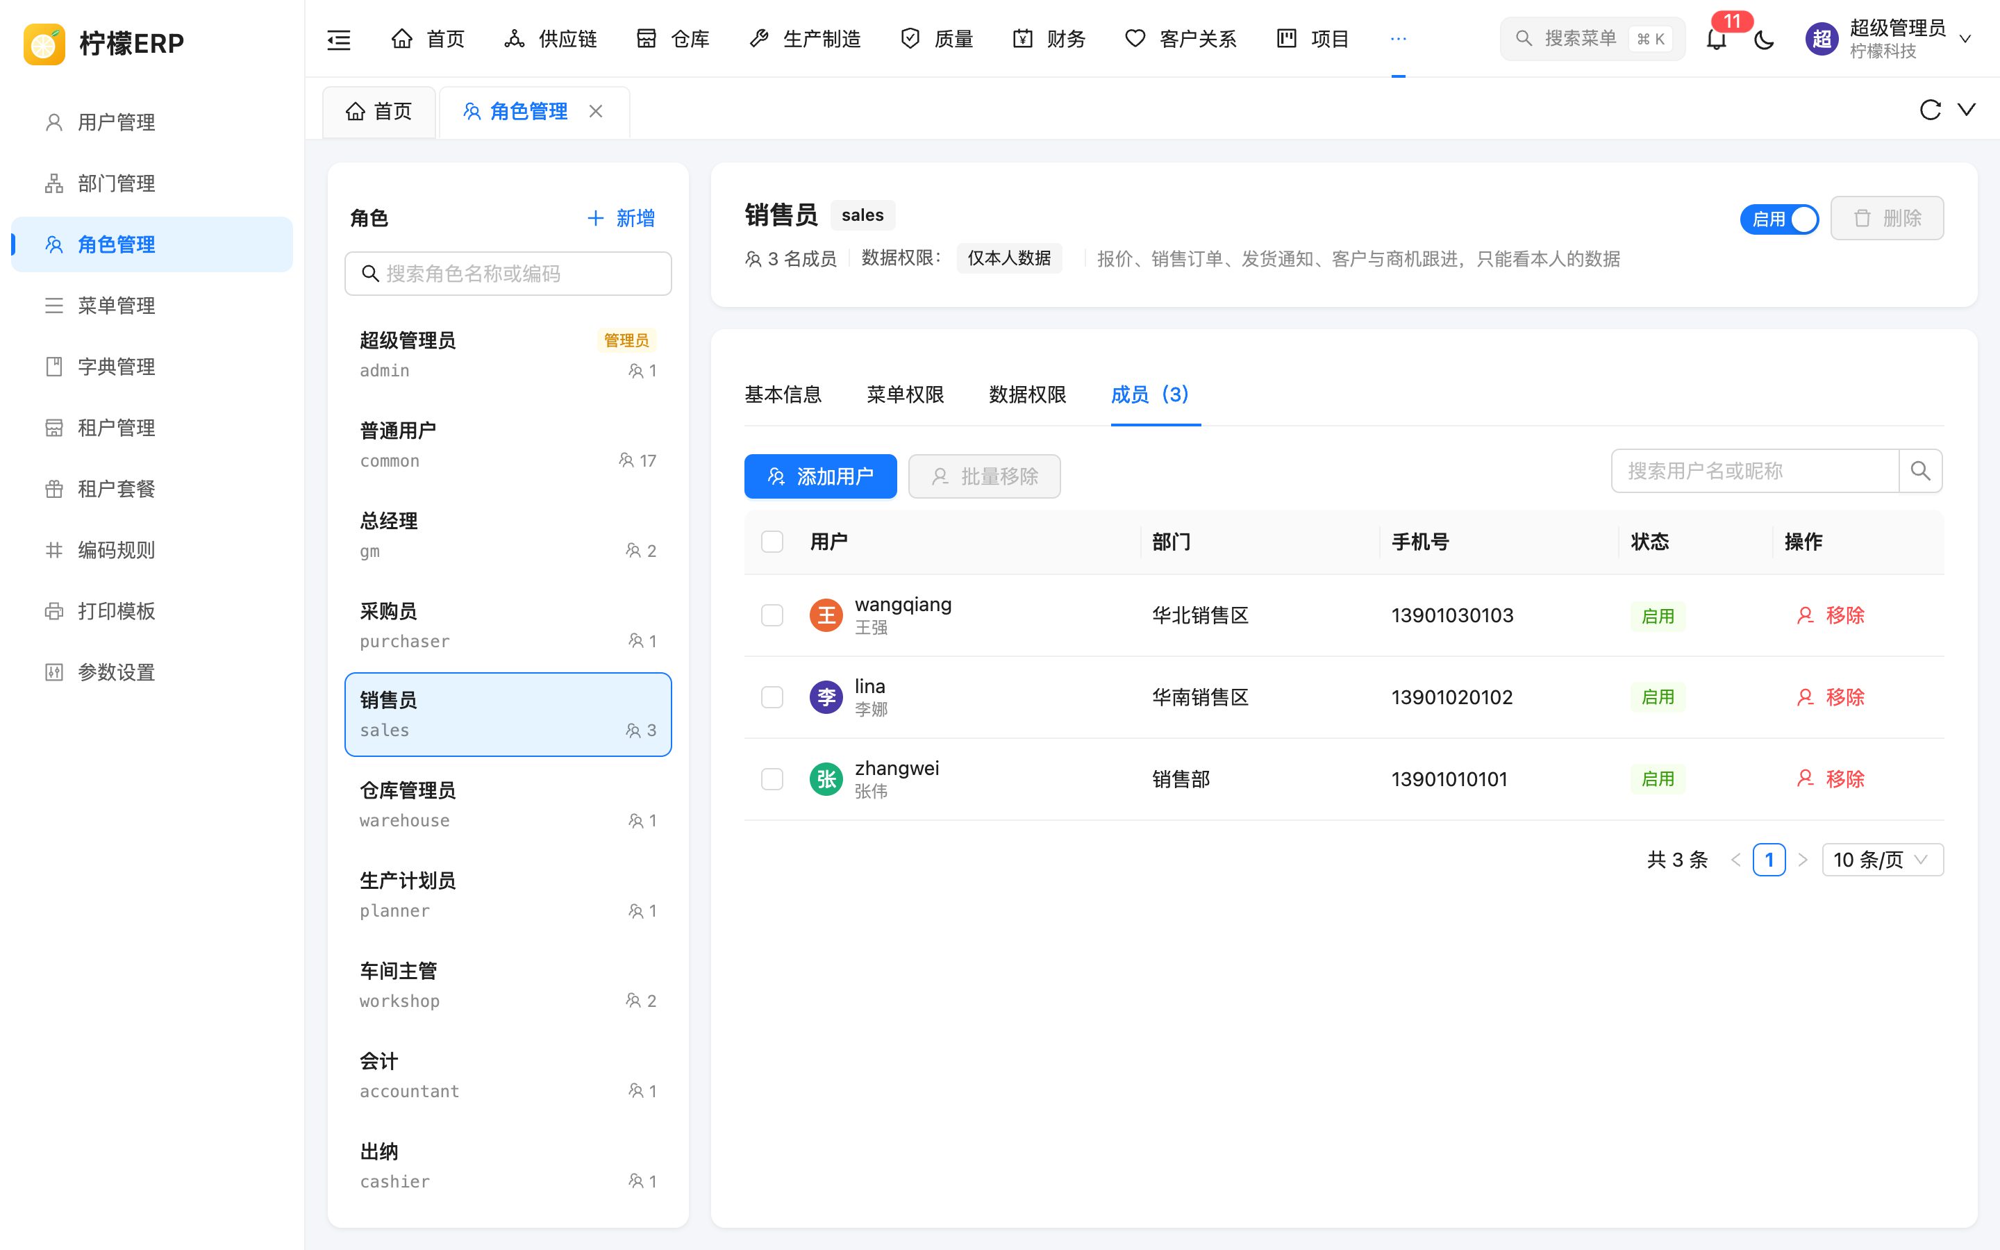This screenshot has width=2000, height=1250.
Task: Select the checkbox for zhangwei row
Action: [772, 778]
